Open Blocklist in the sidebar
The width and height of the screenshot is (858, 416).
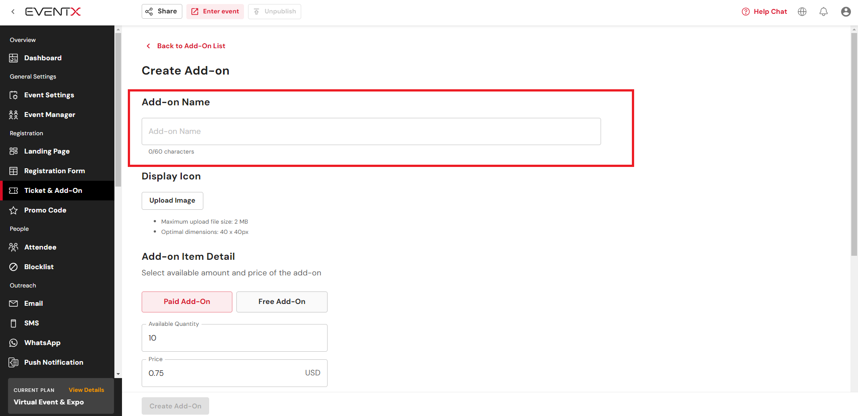pyautogui.click(x=57, y=267)
